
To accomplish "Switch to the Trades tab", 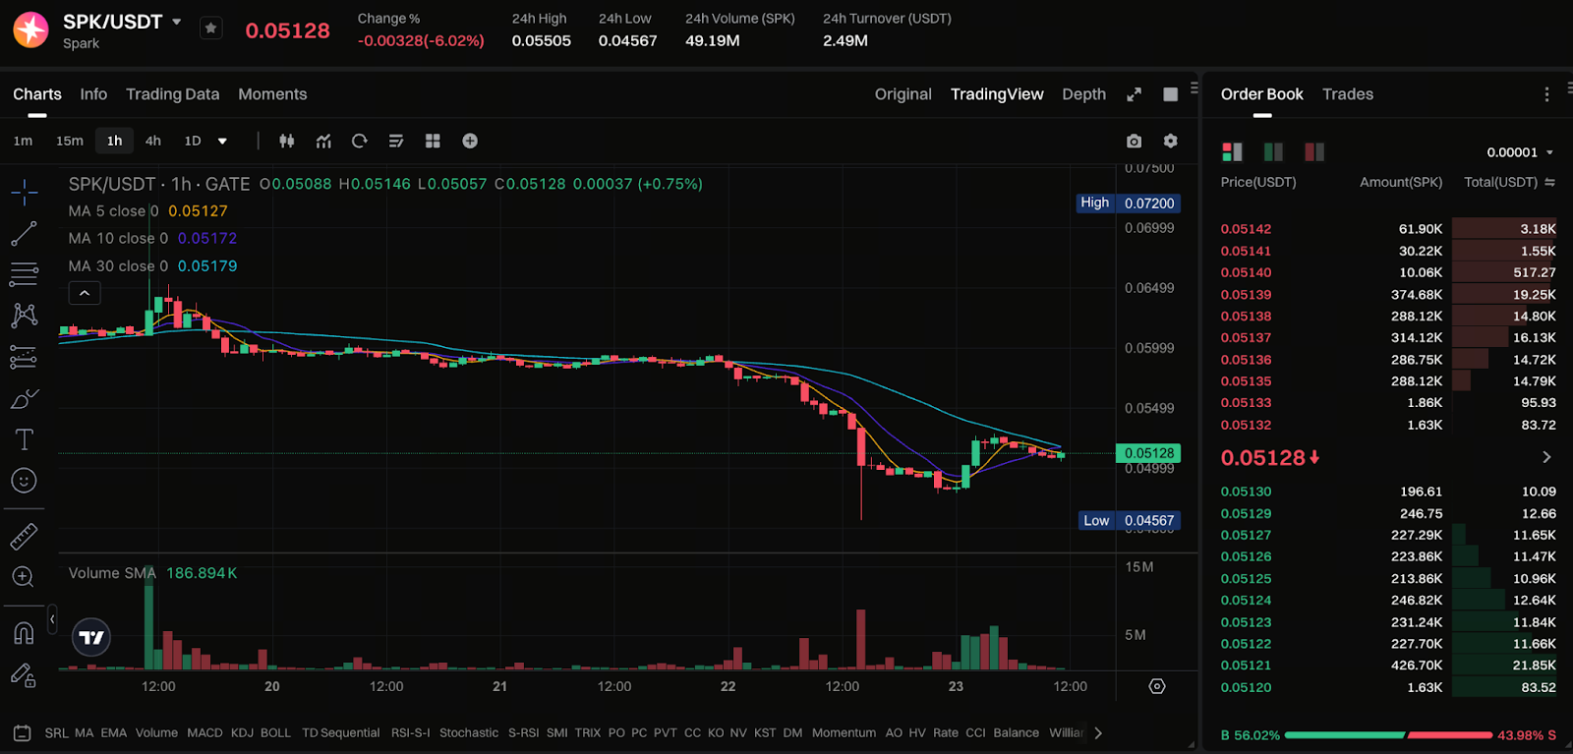I will click(1347, 94).
